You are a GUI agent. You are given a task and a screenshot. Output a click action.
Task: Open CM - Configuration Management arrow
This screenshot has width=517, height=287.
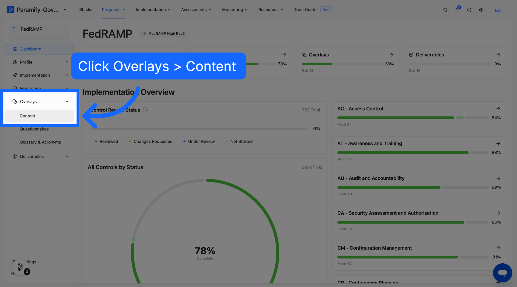coord(498,248)
